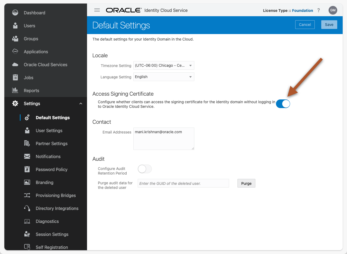
Task: Go to Branding settings
Action: click(45, 182)
